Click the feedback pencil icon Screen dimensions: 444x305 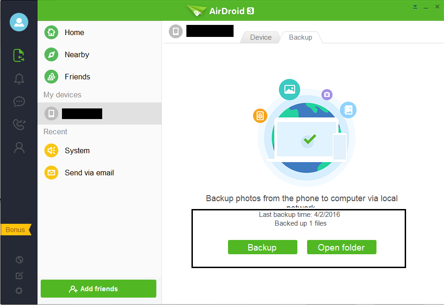(19, 275)
